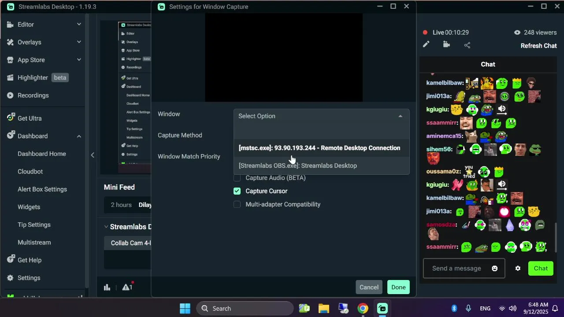Click Refresh Chat link
564x317 pixels.
pos(538,46)
